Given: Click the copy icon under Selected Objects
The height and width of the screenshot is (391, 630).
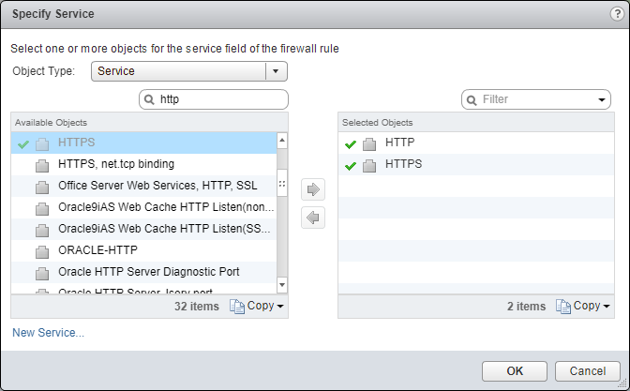Looking at the screenshot, I should tap(563, 306).
